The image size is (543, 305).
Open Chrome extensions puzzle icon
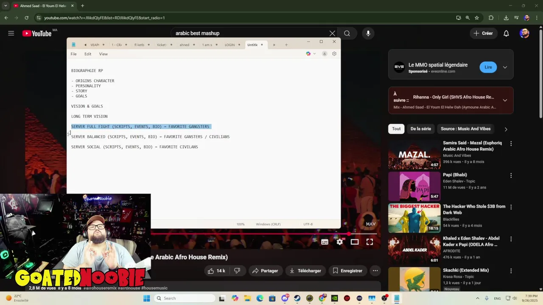[491, 18]
